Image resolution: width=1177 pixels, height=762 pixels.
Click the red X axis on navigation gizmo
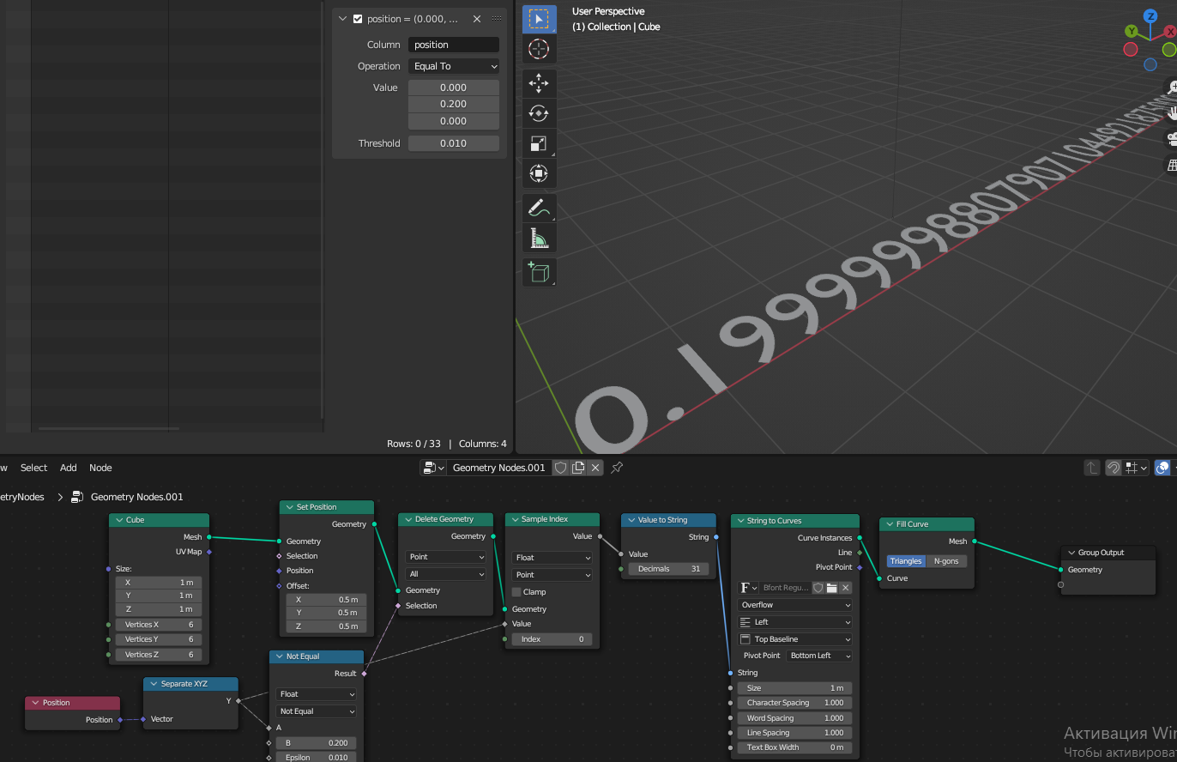coord(1169,31)
